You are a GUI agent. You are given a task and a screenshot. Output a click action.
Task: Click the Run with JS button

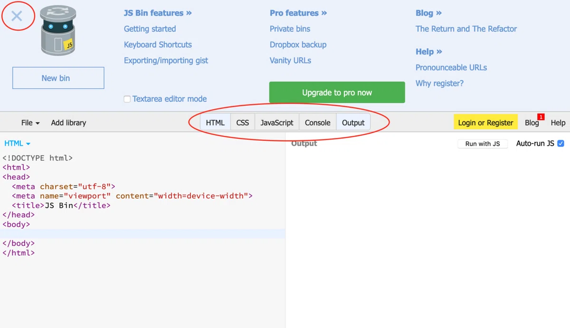[x=483, y=144]
